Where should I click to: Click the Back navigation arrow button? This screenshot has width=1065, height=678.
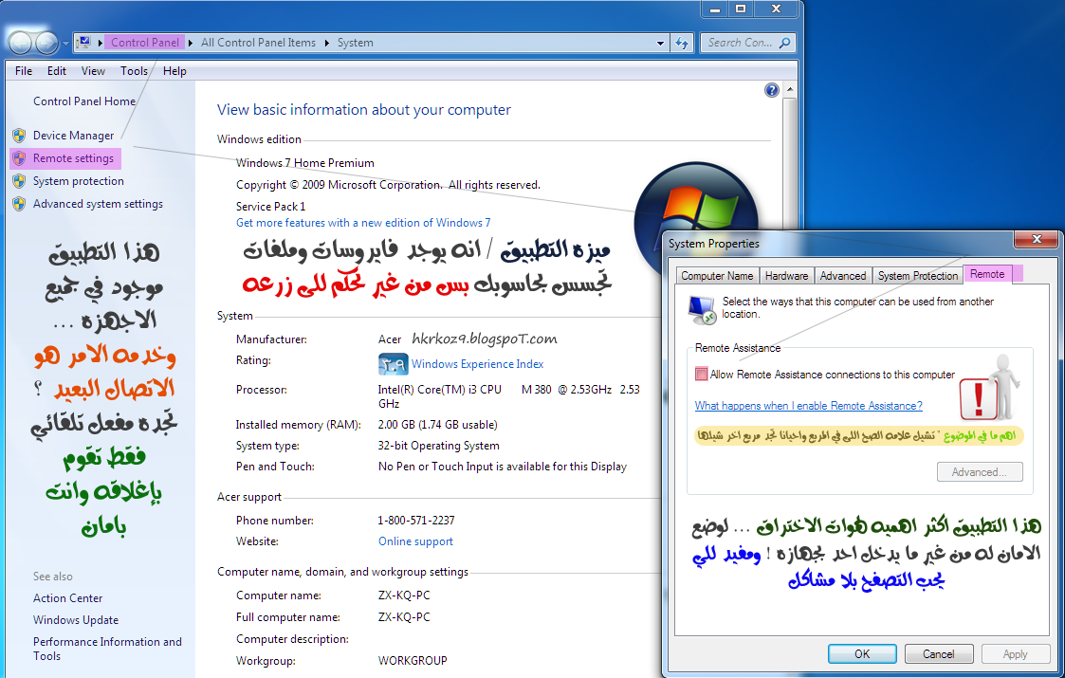click(x=20, y=43)
